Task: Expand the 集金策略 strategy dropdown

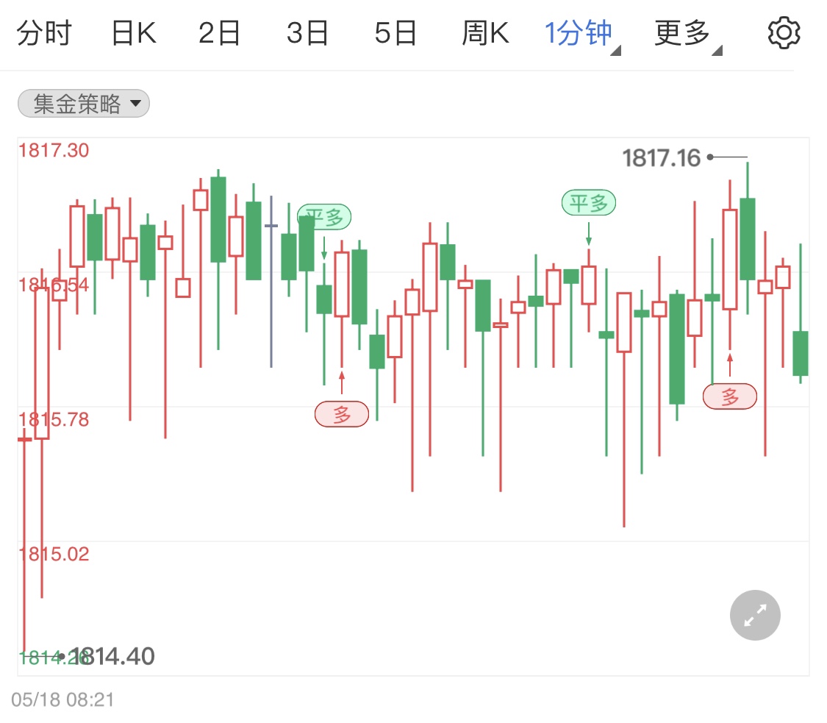Action: click(83, 104)
